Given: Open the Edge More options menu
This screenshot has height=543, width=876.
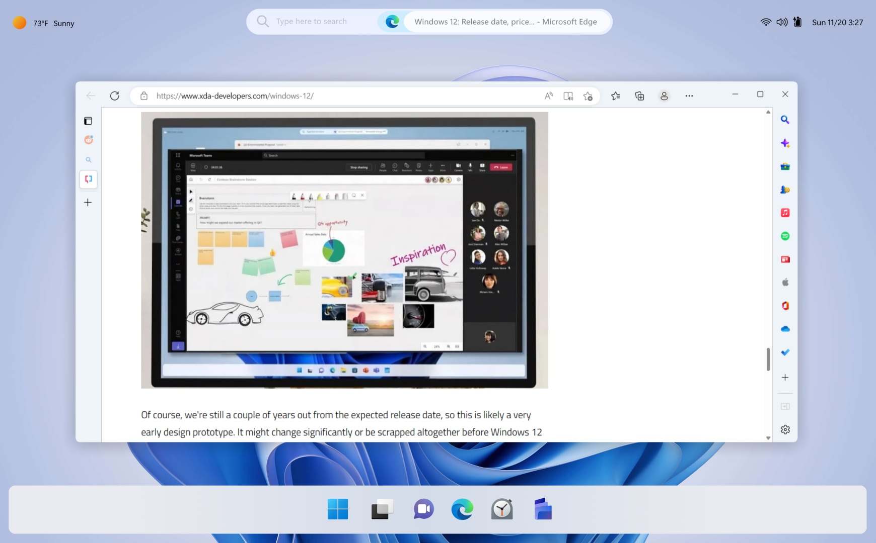Looking at the screenshot, I should coord(689,96).
